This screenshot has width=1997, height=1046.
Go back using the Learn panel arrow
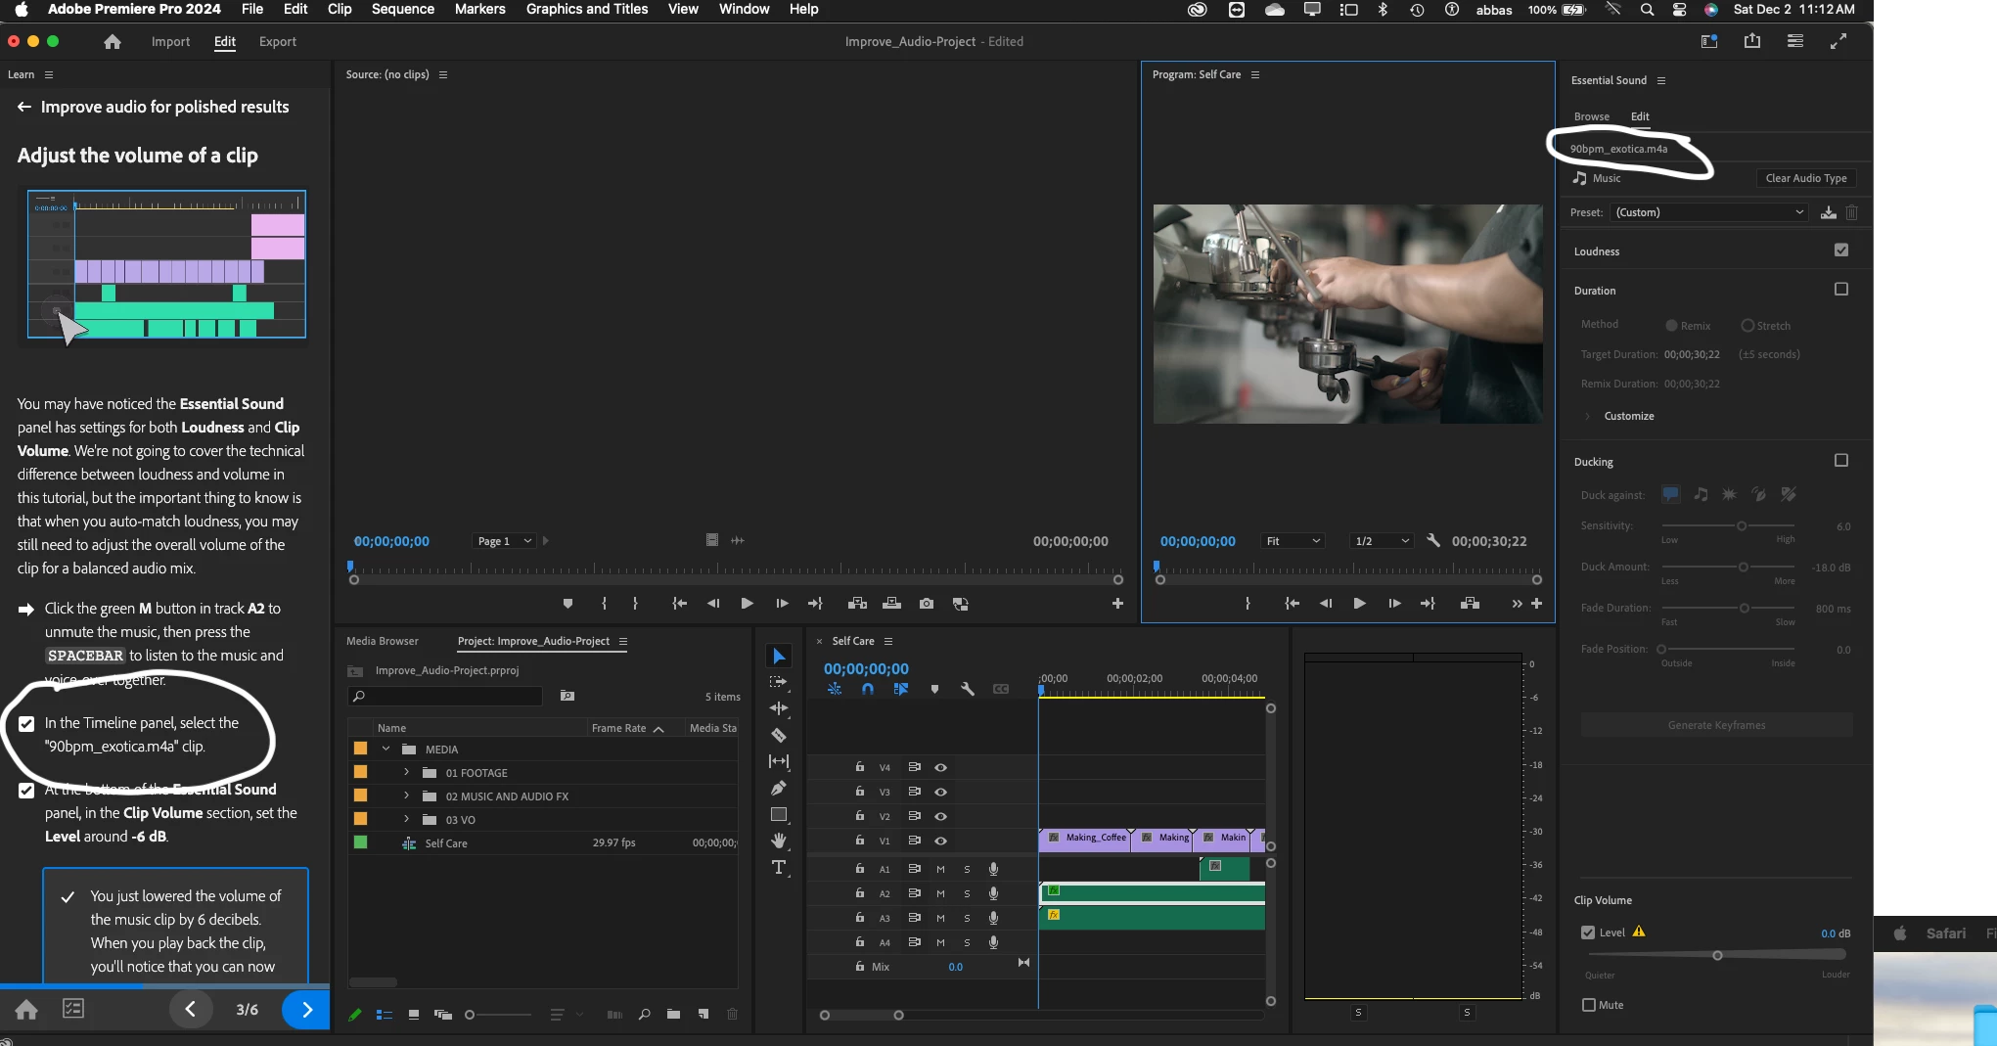pyautogui.click(x=24, y=107)
